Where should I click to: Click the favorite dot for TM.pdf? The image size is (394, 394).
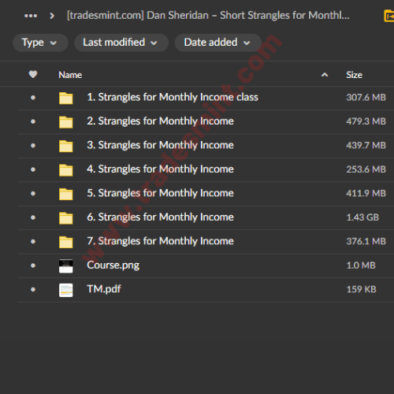click(x=33, y=289)
